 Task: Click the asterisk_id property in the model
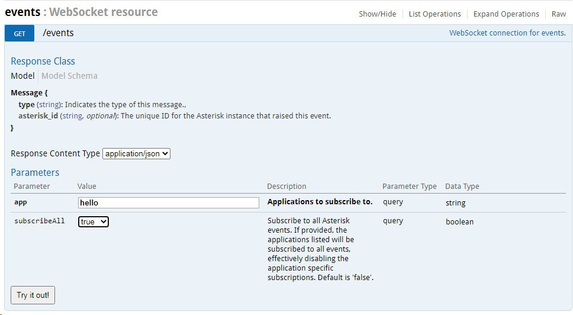click(38, 116)
